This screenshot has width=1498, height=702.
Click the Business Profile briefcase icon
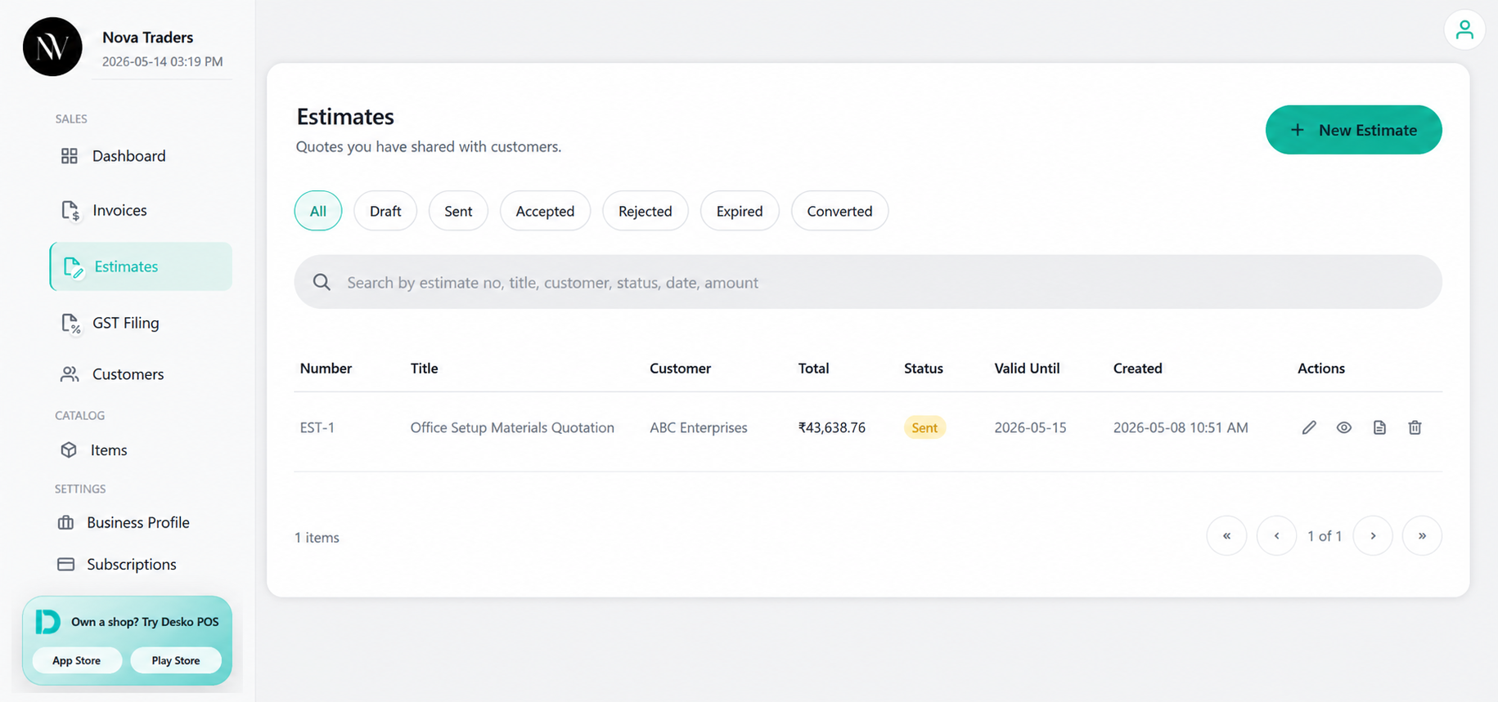click(x=66, y=522)
